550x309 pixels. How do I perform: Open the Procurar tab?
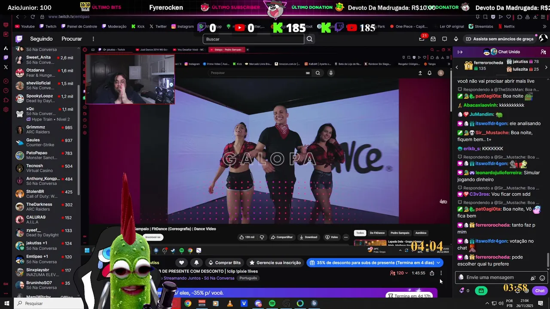click(x=72, y=39)
